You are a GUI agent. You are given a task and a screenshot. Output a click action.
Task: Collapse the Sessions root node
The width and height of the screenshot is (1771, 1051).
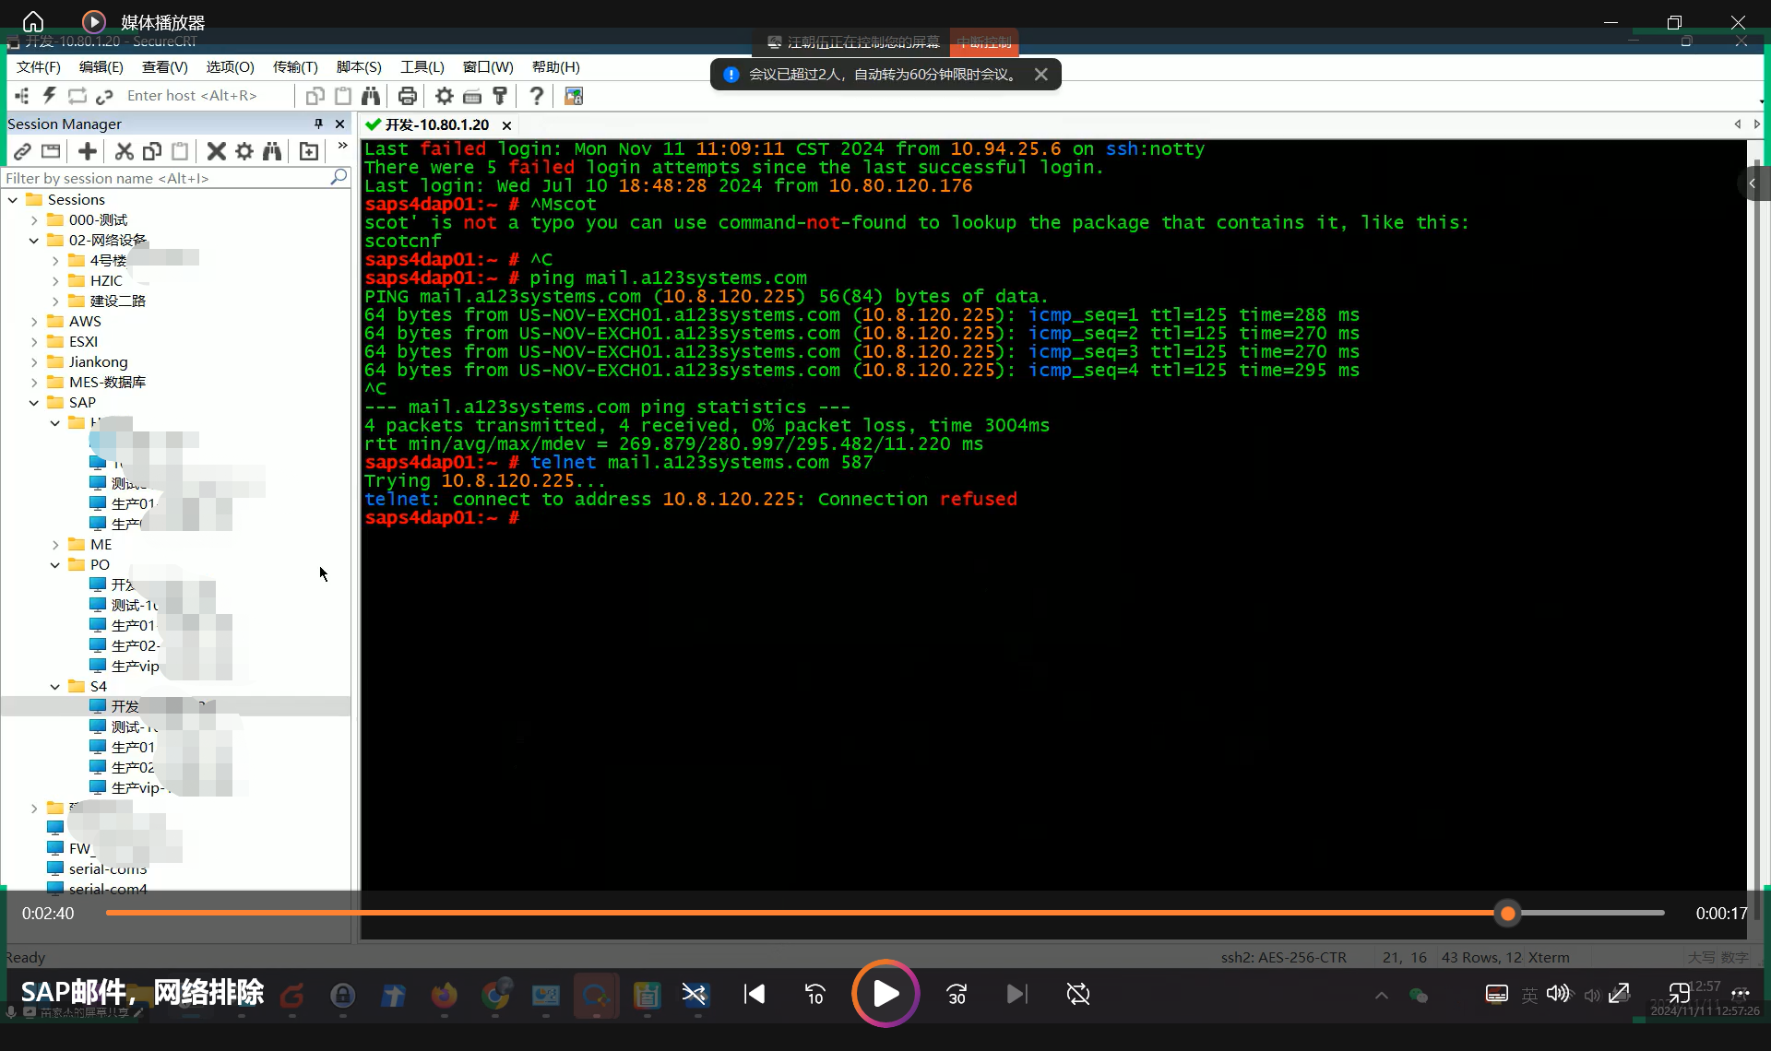[x=13, y=199]
